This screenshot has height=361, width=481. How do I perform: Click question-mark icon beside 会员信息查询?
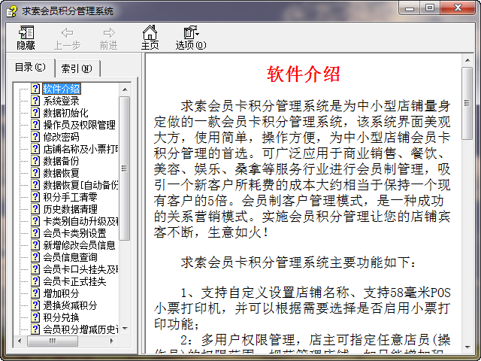pyautogui.click(x=35, y=257)
